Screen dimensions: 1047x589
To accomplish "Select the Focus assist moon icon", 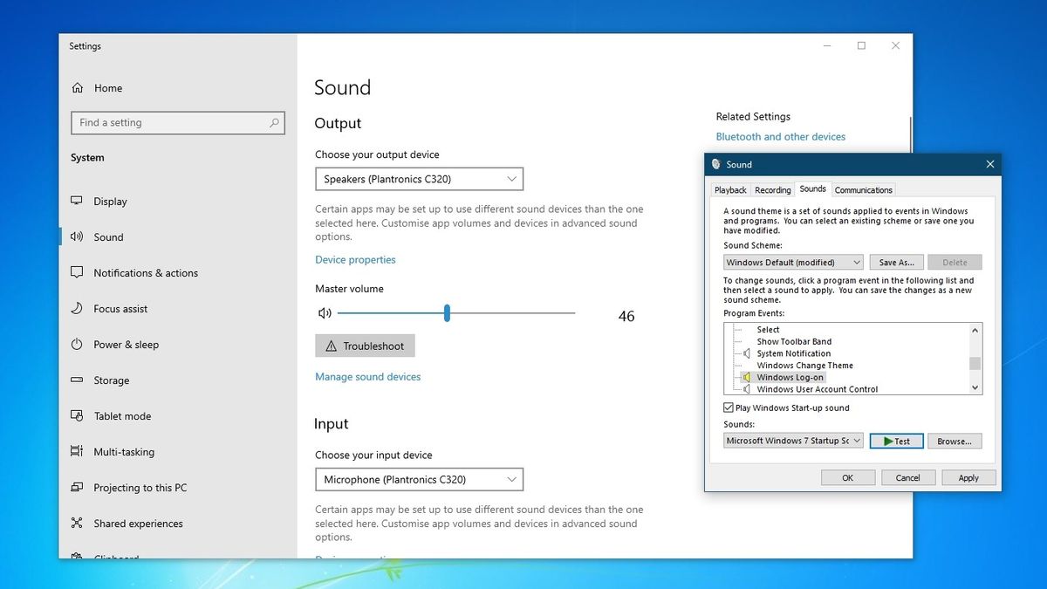I will tap(78, 308).
